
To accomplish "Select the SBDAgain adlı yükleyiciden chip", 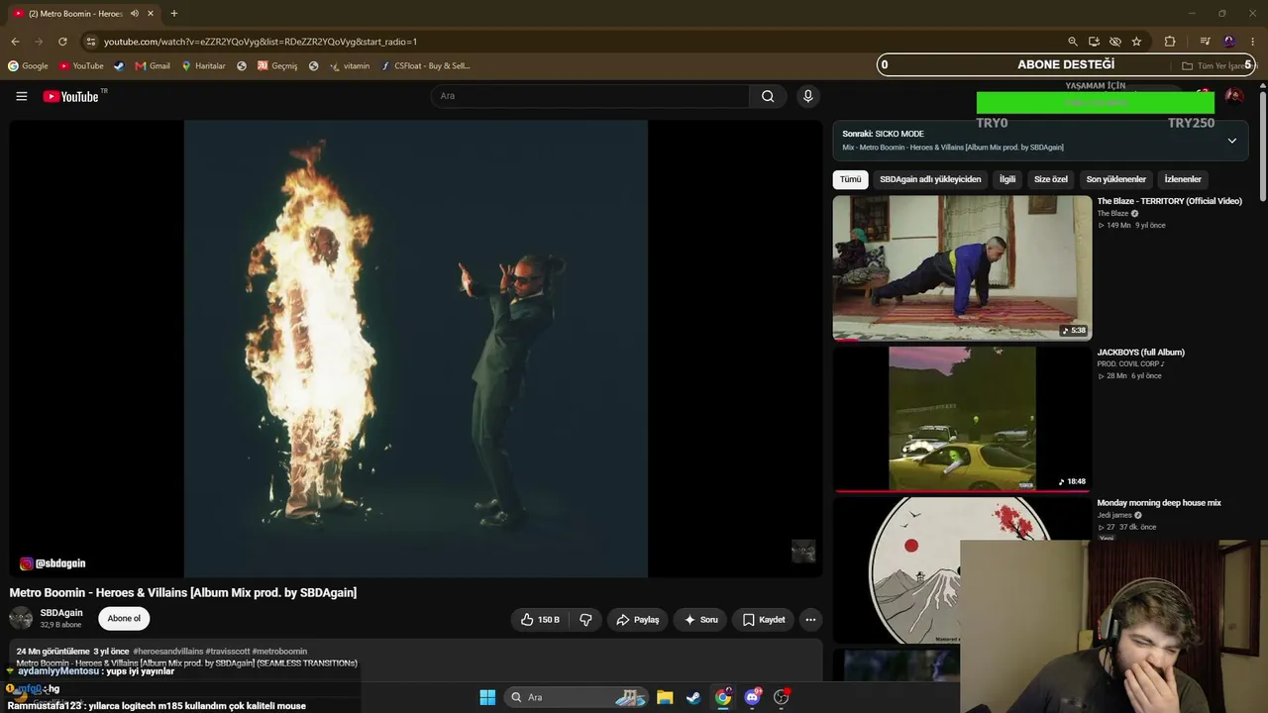I will click(930, 179).
